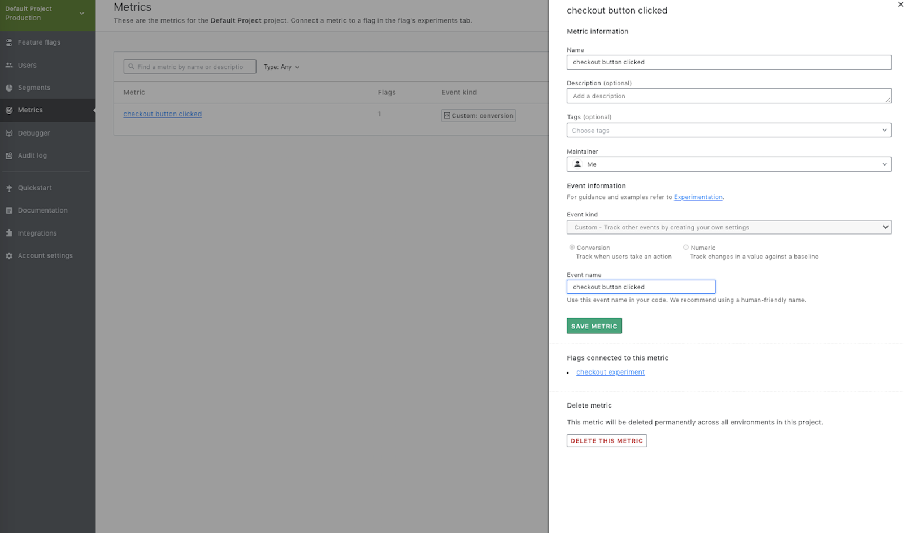Select the Conversion event radio button
Screen dimensions: 904x533
tap(572, 247)
